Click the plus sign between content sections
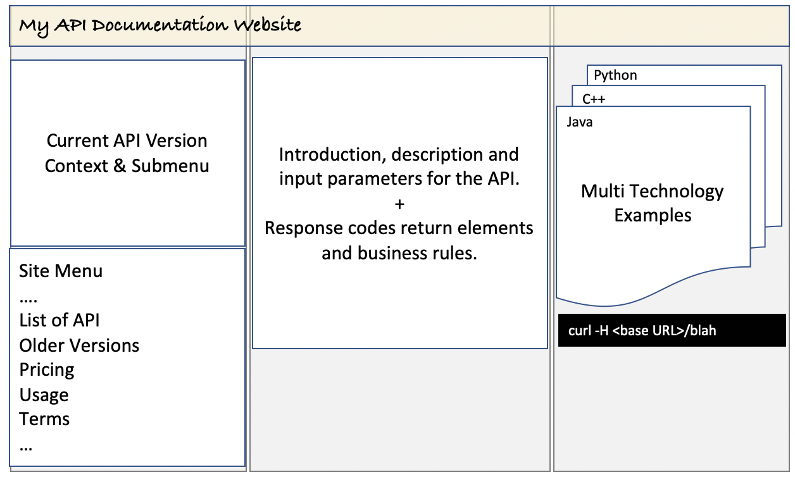The height and width of the screenshot is (477, 795). coord(399,204)
